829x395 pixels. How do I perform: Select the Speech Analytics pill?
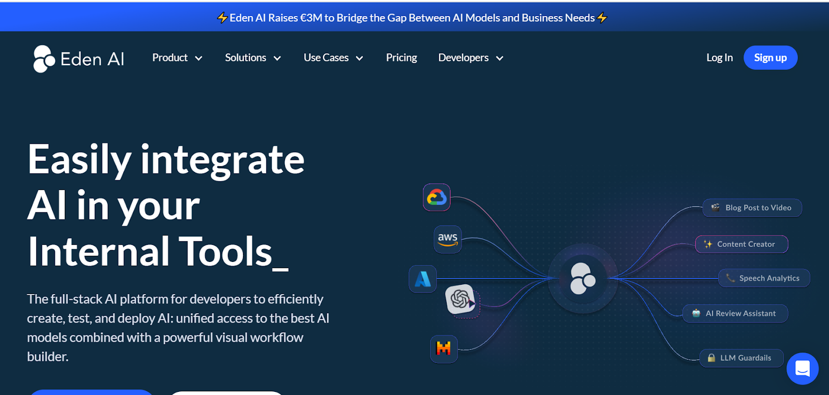pyautogui.click(x=764, y=278)
